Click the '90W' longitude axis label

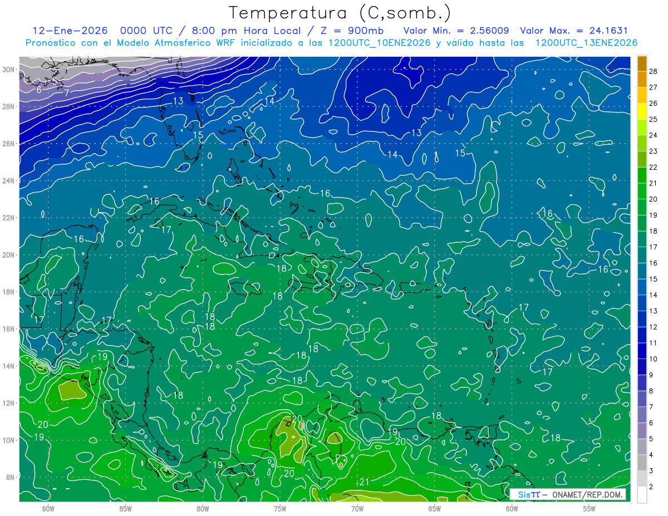point(48,509)
